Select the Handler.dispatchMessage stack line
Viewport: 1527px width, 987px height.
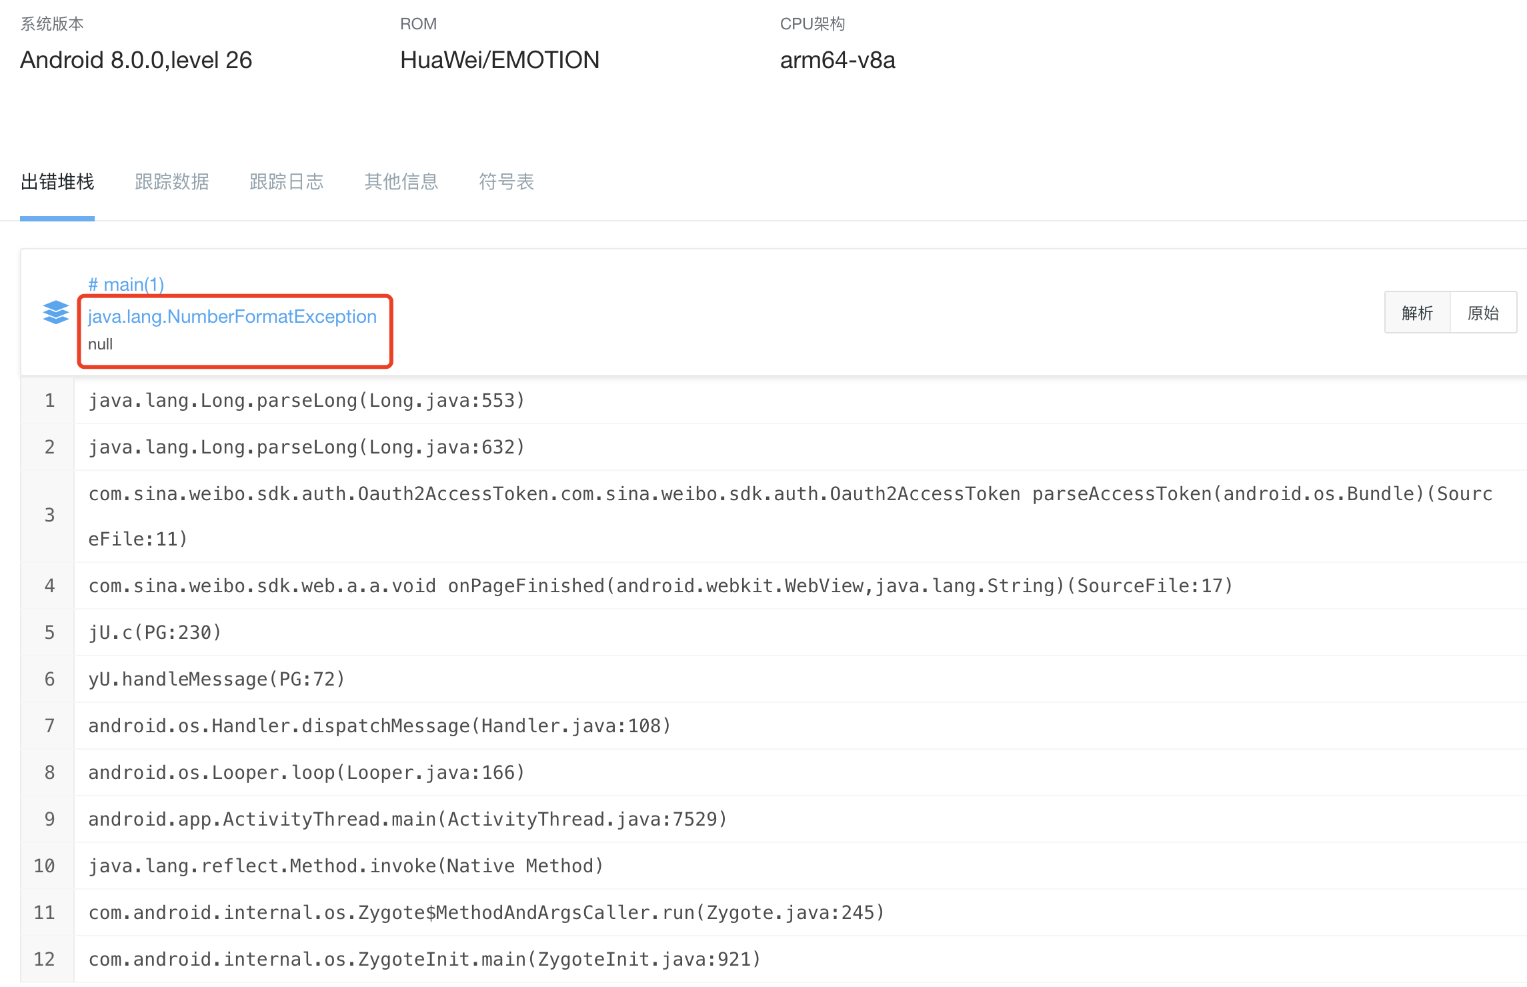click(379, 726)
